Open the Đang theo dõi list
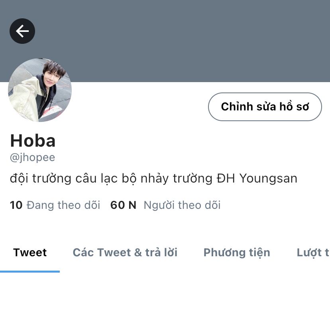Viewport: 330px width, 330px height. [63, 205]
